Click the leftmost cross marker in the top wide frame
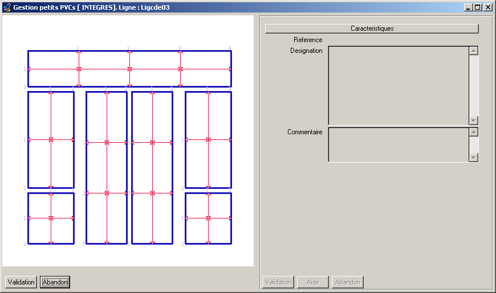 [79, 69]
